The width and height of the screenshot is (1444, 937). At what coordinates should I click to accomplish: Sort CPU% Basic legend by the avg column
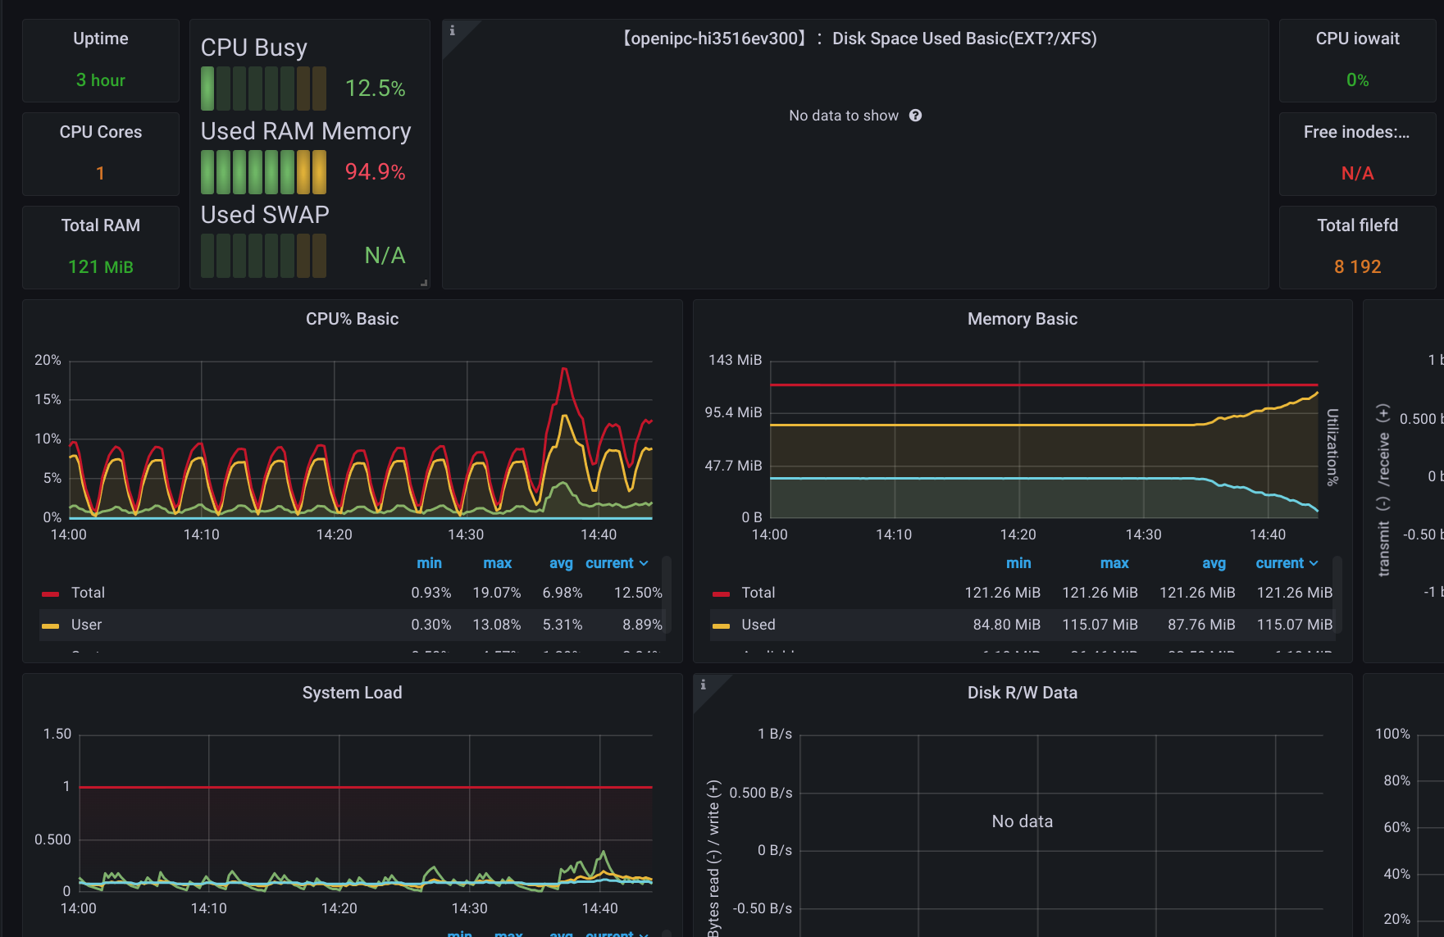click(561, 563)
